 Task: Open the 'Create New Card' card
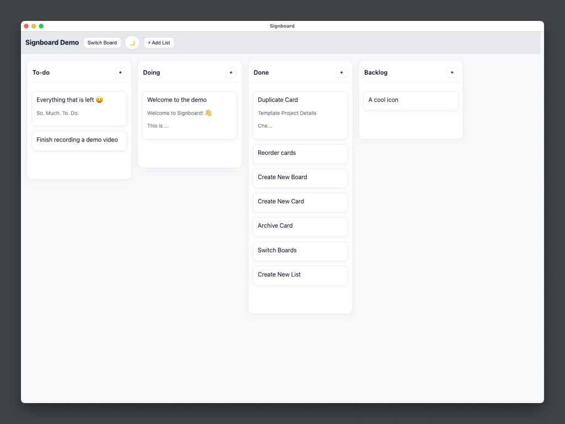pyautogui.click(x=300, y=202)
